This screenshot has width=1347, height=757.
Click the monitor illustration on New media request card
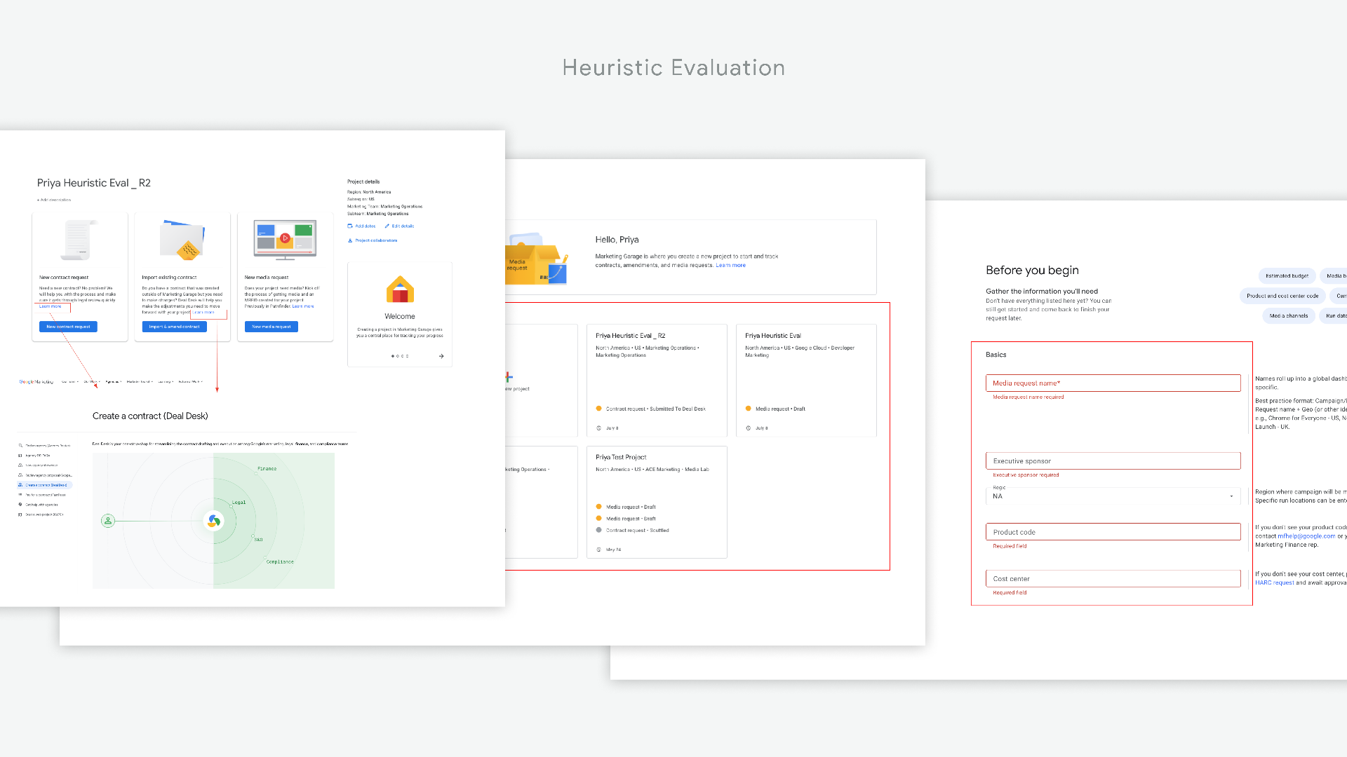click(x=285, y=240)
